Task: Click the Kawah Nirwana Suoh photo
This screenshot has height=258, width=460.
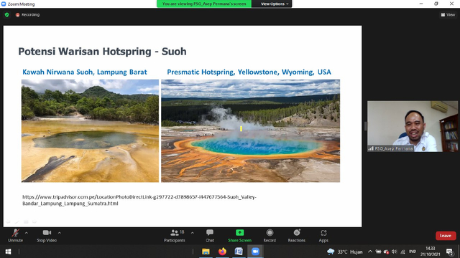Action: pos(90,130)
